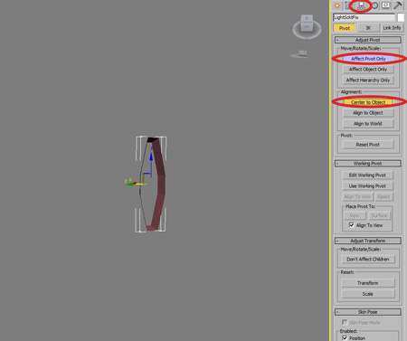Open the object color swatch
407x341 pixels.
401,17
